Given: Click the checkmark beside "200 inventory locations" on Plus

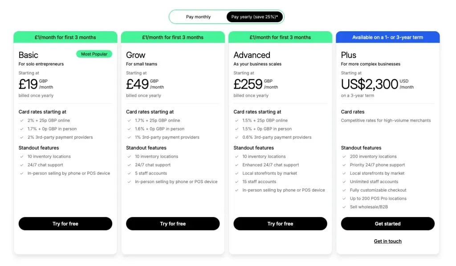Looking at the screenshot, I should (x=343, y=156).
